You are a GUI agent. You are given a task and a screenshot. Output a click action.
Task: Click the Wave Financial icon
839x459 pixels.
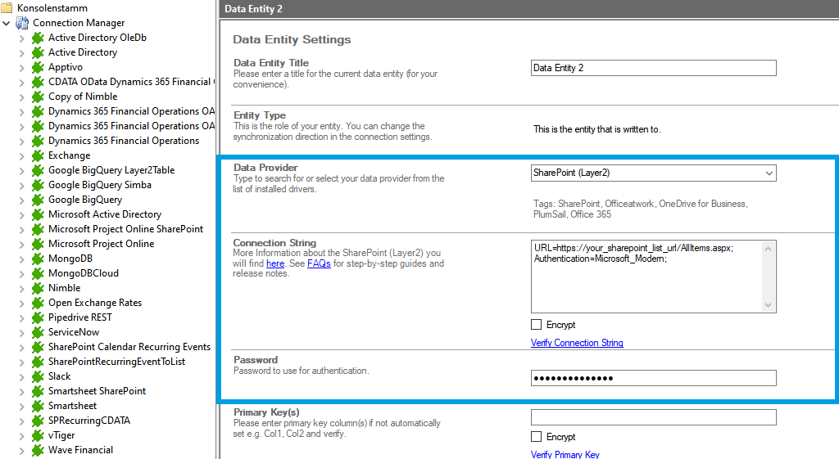pyautogui.click(x=38, y=451)
